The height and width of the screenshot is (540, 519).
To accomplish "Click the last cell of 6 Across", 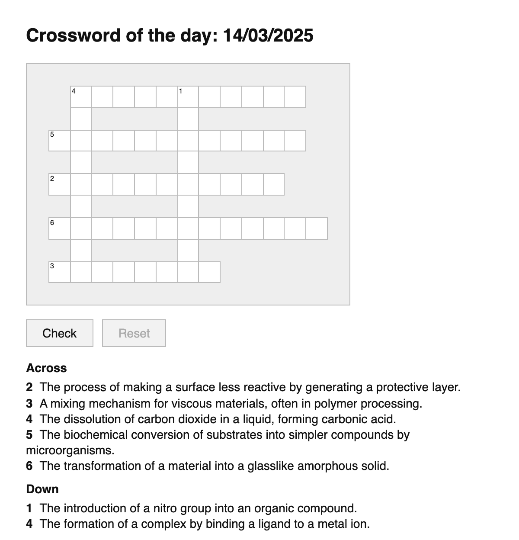I will [317, 228].
